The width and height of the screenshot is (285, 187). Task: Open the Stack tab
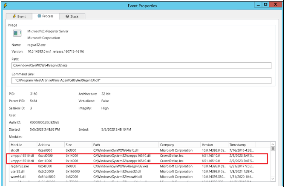click(72, 16)
